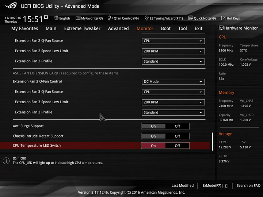The height and width of the screenshot is (197, 263).
Task: Go to the Boot tab
Action: click(166, 28)
